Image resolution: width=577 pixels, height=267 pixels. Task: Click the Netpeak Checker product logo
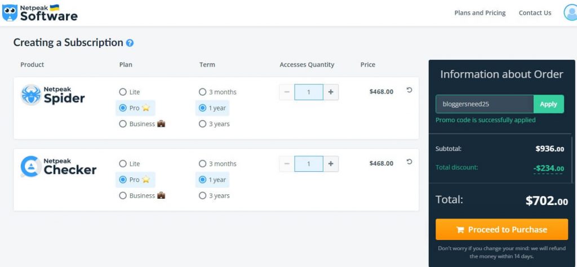point(59,167)
